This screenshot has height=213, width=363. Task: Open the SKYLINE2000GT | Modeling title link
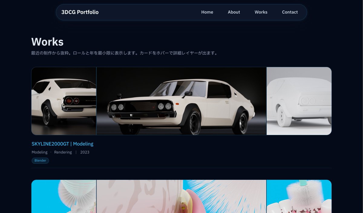point(62,144)
